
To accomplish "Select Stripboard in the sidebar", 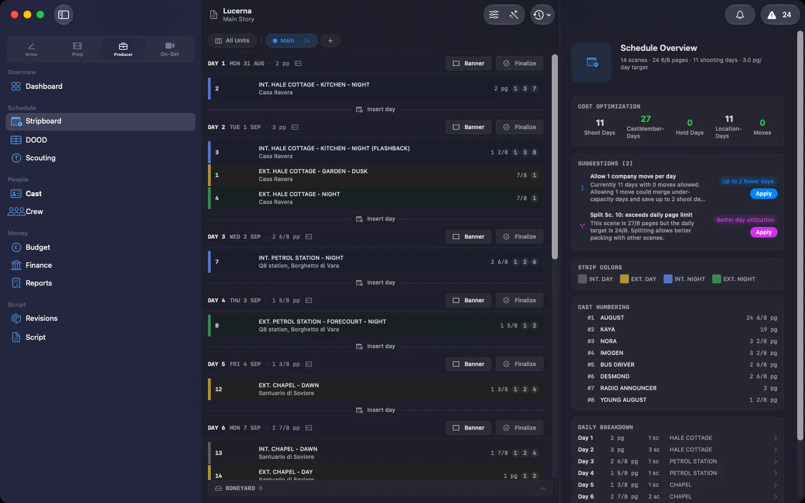I will pyautogui.click(x=101, y=121).
